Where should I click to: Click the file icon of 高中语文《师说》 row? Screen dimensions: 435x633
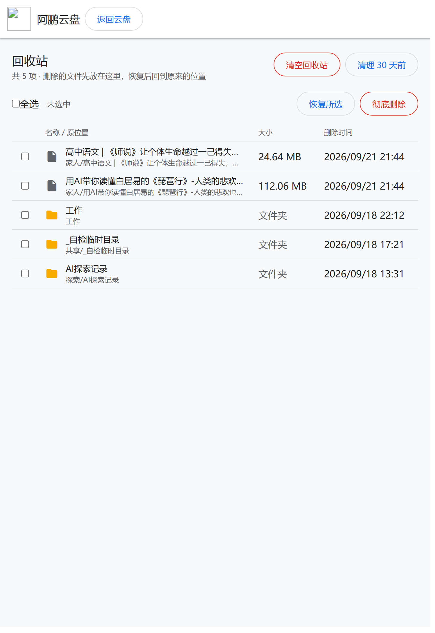[x=52, y=156]
